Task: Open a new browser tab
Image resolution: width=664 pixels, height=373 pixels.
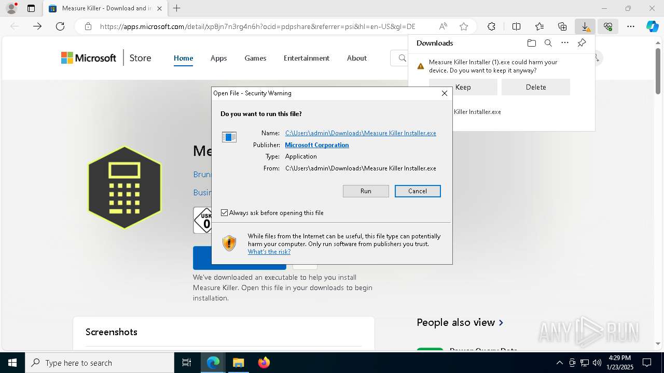Action: pyautogui.click(x=177, y=8)
